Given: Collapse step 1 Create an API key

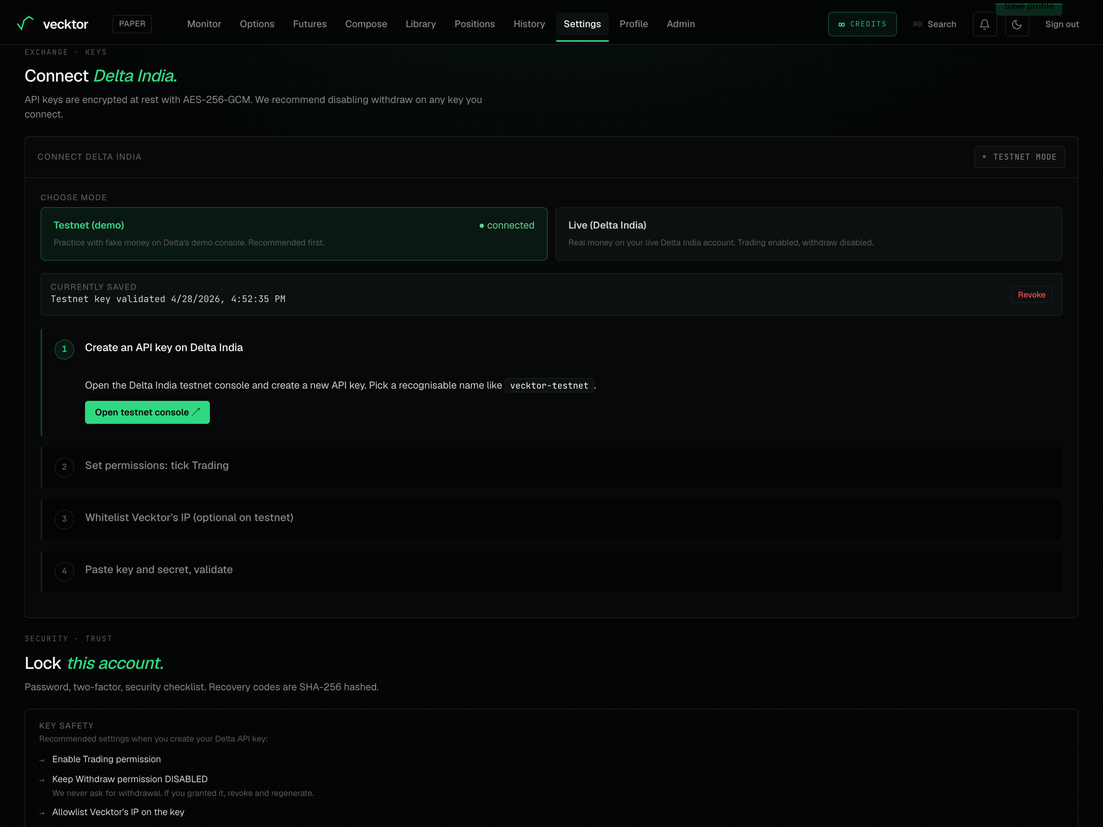Looking at the screenshot, I should [551, 348].
